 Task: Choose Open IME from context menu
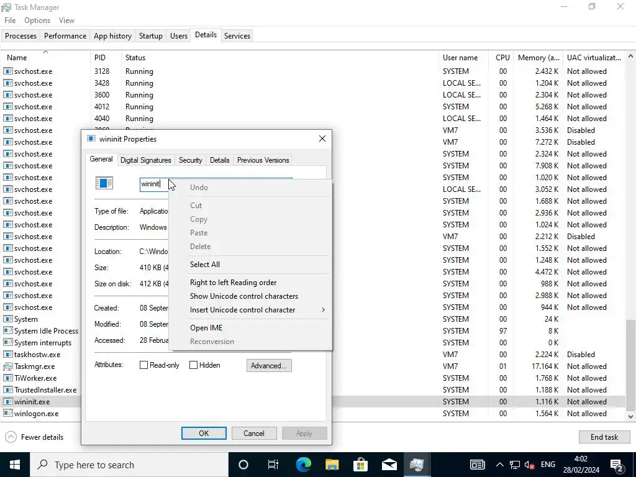pyautogui.click(x=259, y=328)
